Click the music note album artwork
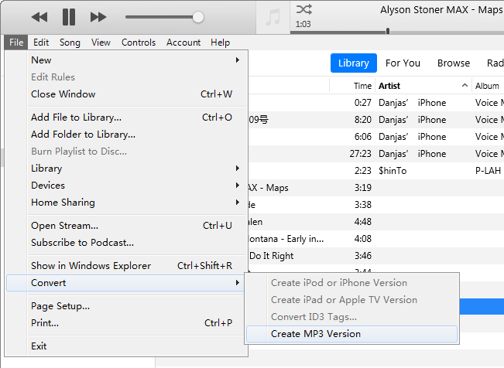This screenshot has width=504, height=368. [273, 17]
